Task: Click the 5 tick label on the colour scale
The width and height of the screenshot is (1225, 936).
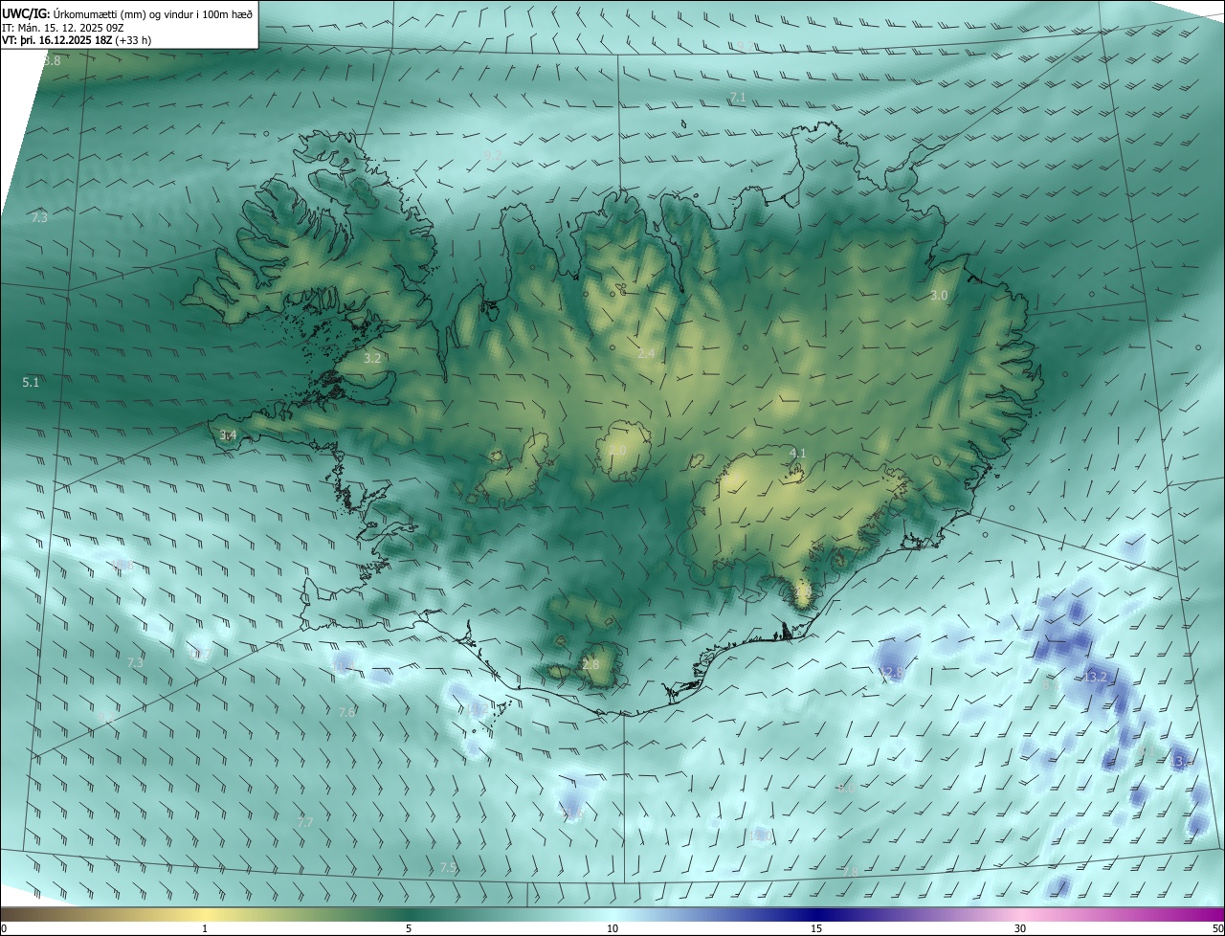Action: click(409, 928)
